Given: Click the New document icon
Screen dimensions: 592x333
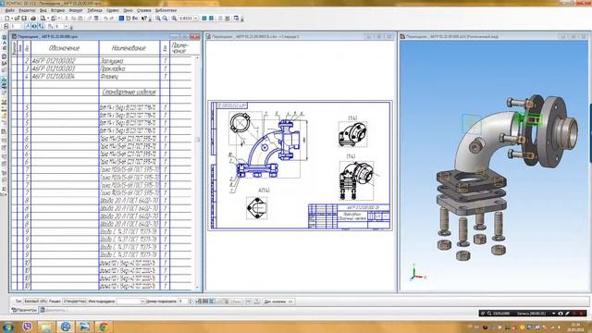Looking at the screenshot, I should [6, 18].
